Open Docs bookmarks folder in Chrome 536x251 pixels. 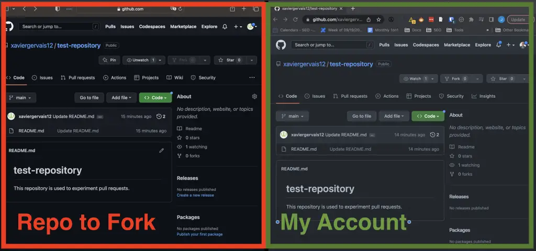413,30
